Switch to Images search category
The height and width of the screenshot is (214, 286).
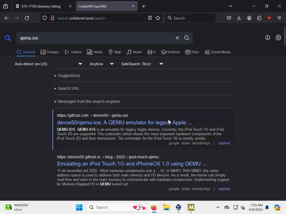pos(50,52)
